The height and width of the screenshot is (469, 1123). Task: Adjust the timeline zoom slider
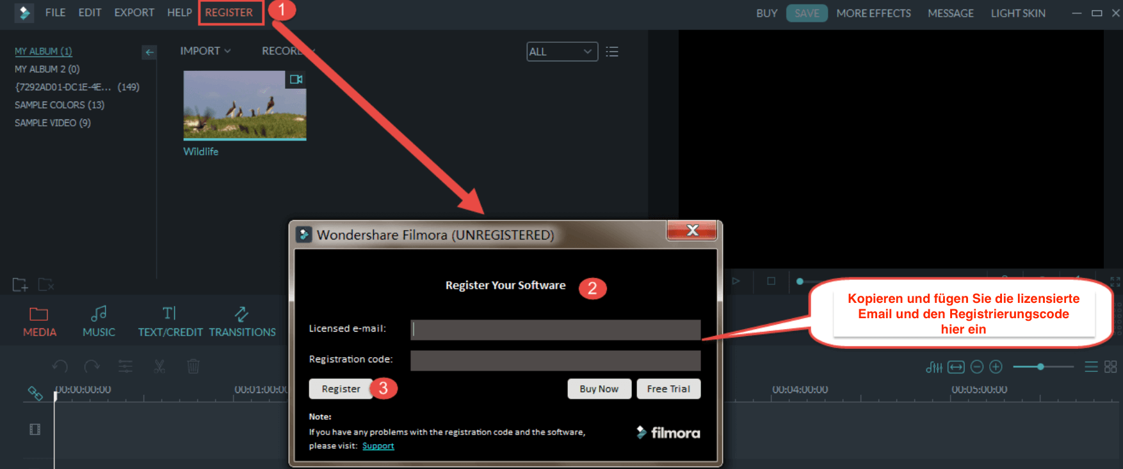tap(1040, 367)
